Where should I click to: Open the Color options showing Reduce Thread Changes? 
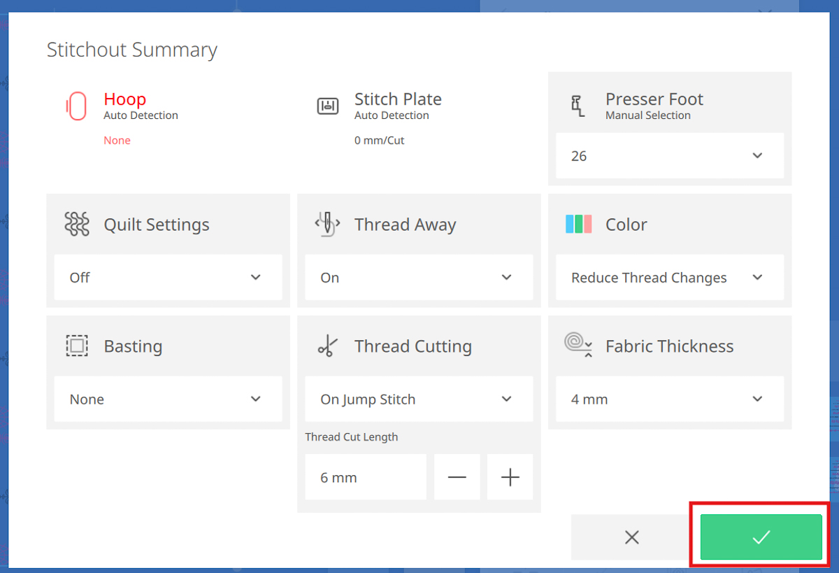(669, 277)
